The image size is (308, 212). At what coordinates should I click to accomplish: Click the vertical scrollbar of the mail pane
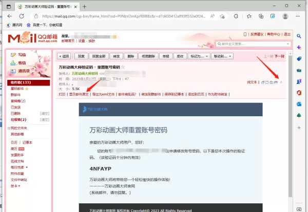point(291,125)
